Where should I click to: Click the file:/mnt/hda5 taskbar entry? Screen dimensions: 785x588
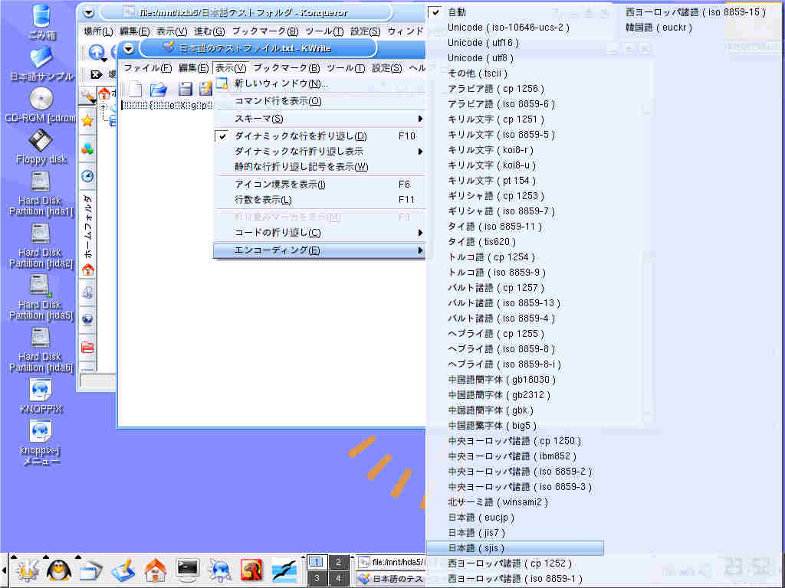[390, 562]
